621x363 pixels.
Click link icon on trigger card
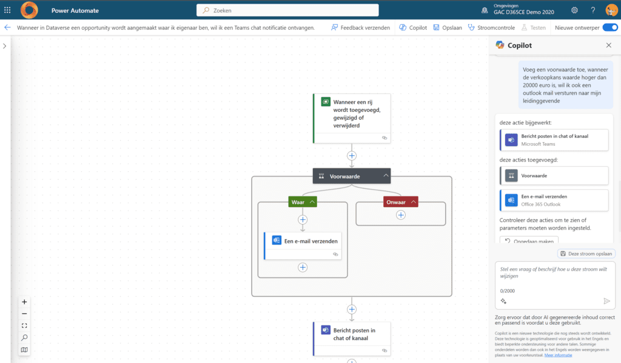pyautogui.click(x=384, y=138)
